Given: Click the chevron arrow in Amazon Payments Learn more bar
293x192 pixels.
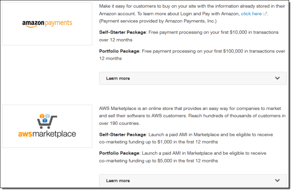Looking at the screenshot, I should (277, 78).
